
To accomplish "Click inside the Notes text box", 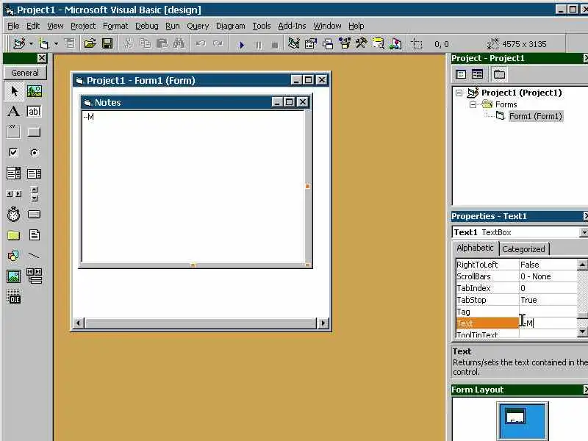I will coord(193,187).
